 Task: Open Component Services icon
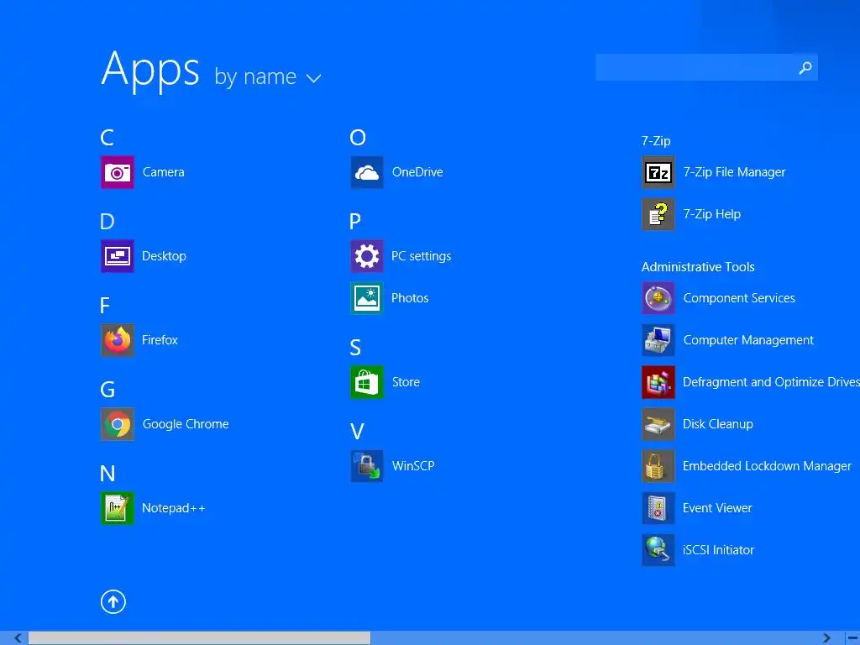pyautogui.click(x=658, y=298)
